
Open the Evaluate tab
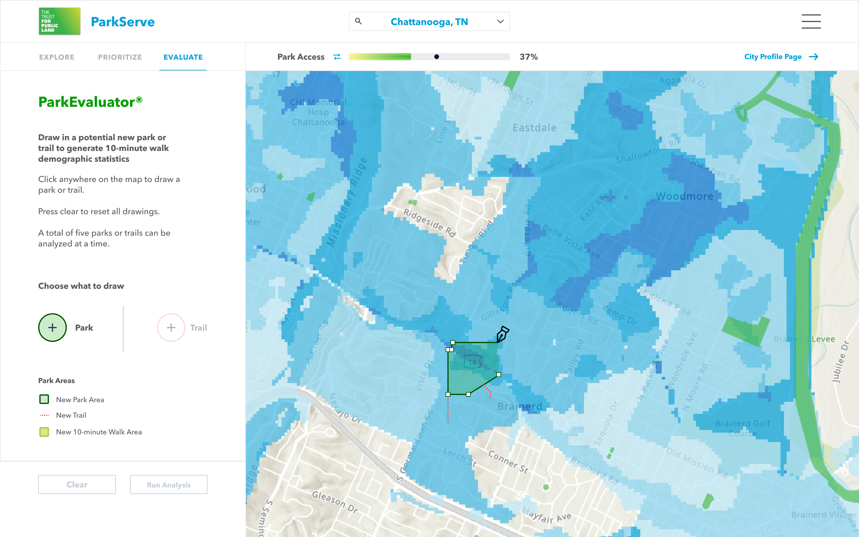point(183,57)
